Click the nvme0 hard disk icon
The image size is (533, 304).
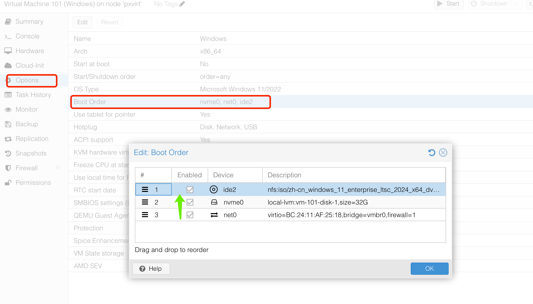coord(214,202)
